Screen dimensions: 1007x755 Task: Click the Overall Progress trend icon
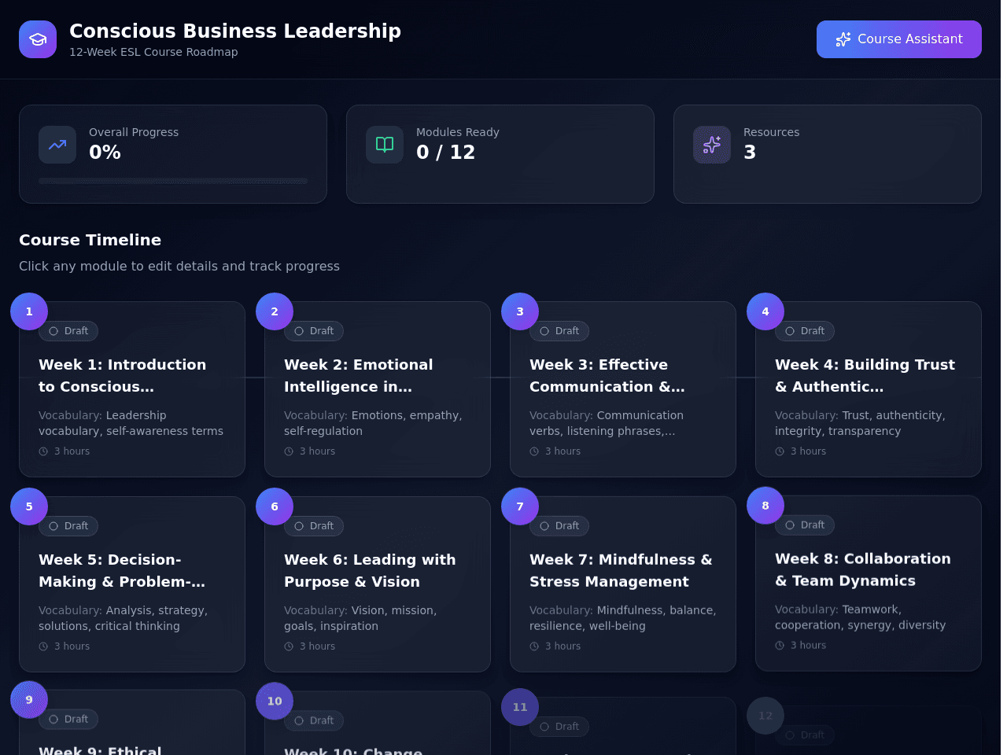pos(57,145)
